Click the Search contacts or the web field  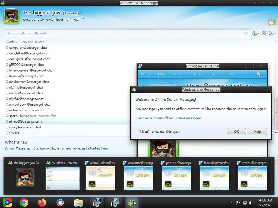point(127,33)
